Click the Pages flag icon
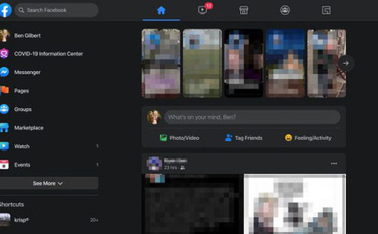The image size is (378, 234). (5, 90)
